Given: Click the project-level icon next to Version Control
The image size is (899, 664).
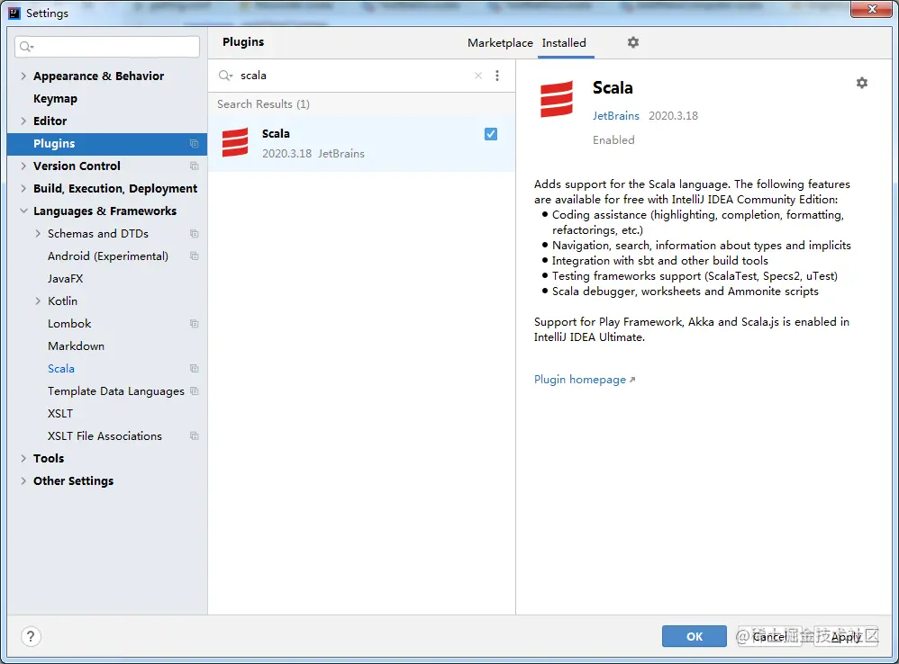Looking at the screenshot, I should click(194, 166).
